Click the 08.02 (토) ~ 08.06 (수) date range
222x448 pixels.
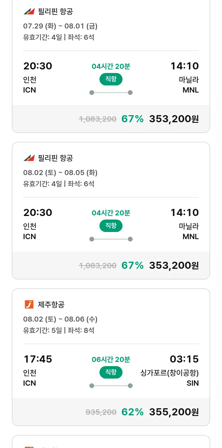(x=60, y=319)
